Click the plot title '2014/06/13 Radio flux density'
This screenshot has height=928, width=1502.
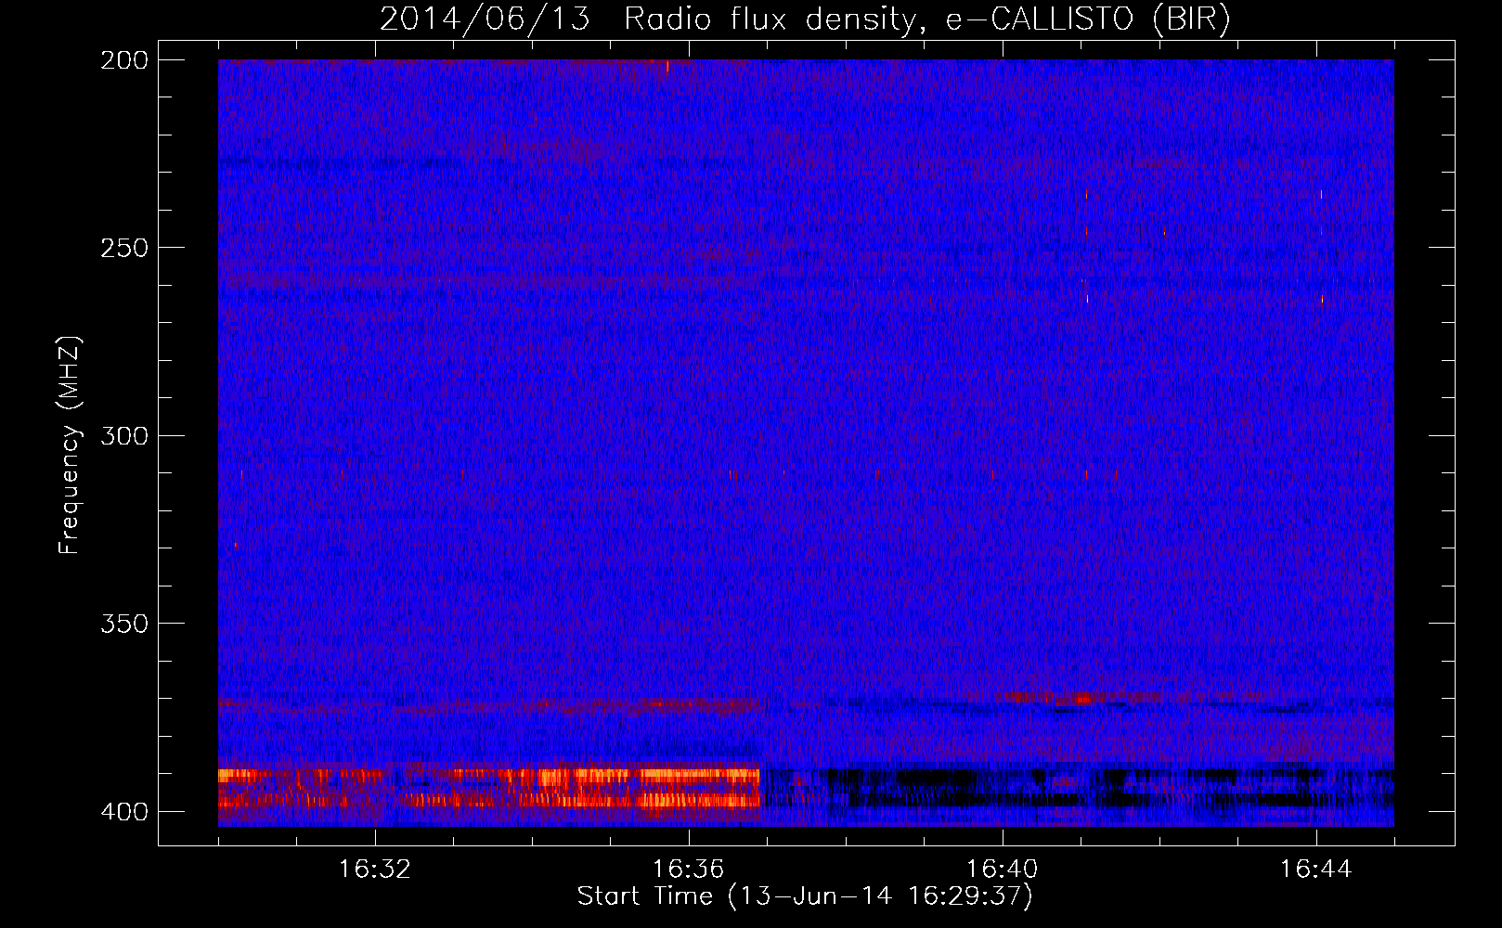click(x=805, y=19)
